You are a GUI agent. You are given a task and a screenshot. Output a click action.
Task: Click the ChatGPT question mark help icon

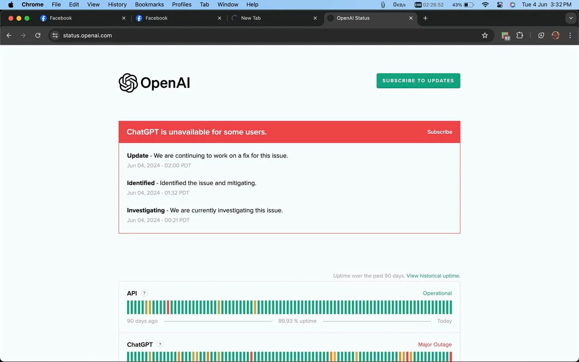click(160, 344)
